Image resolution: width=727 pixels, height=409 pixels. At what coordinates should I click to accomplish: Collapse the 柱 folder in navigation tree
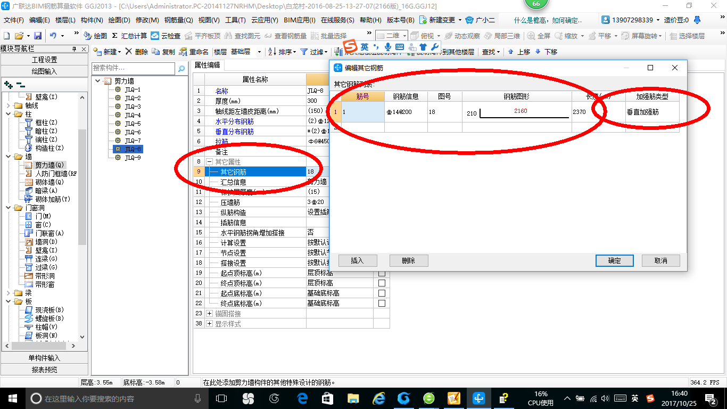tap(8, 114)
